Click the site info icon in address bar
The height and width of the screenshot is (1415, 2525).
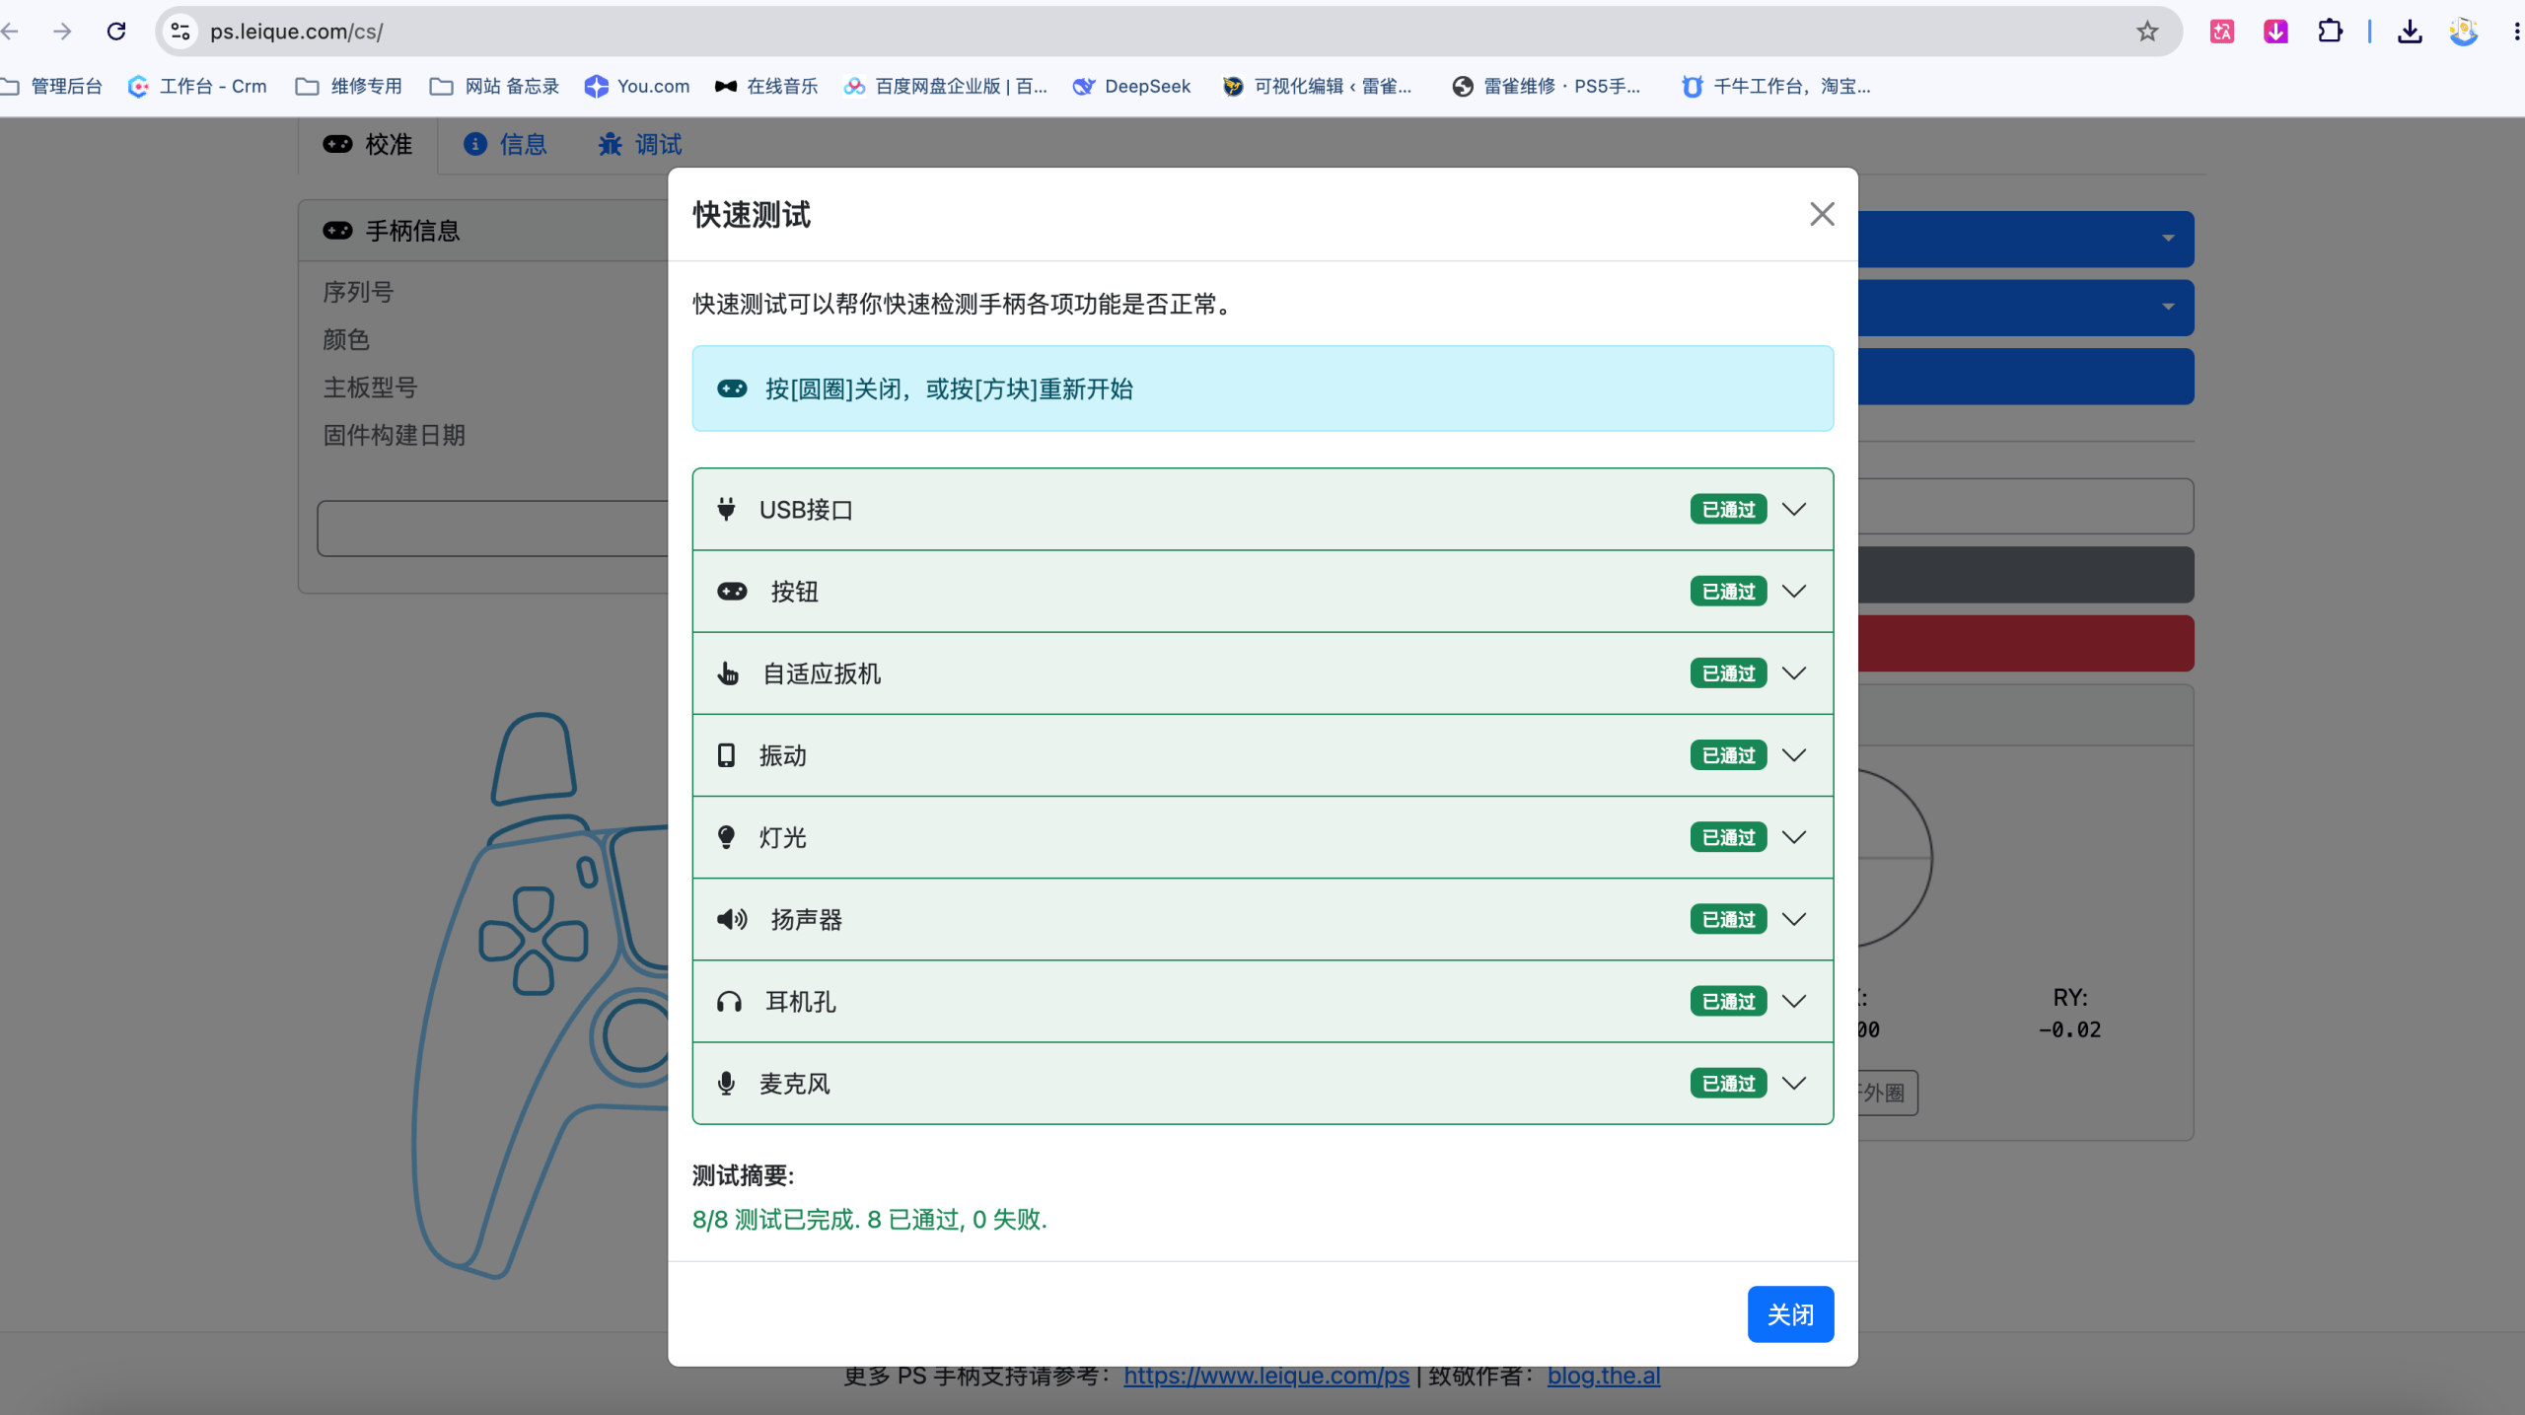point(180,32)
